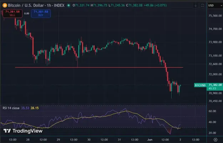The width and height of the screenshot is (223, 143).
Task: Click the 75,500.00 price axis label
Action: pos(215,16)
